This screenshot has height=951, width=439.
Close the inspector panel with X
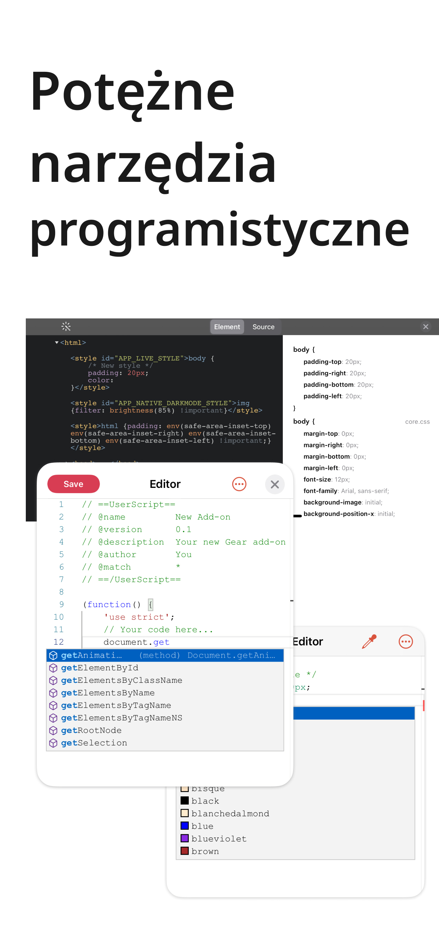(425, 327)
